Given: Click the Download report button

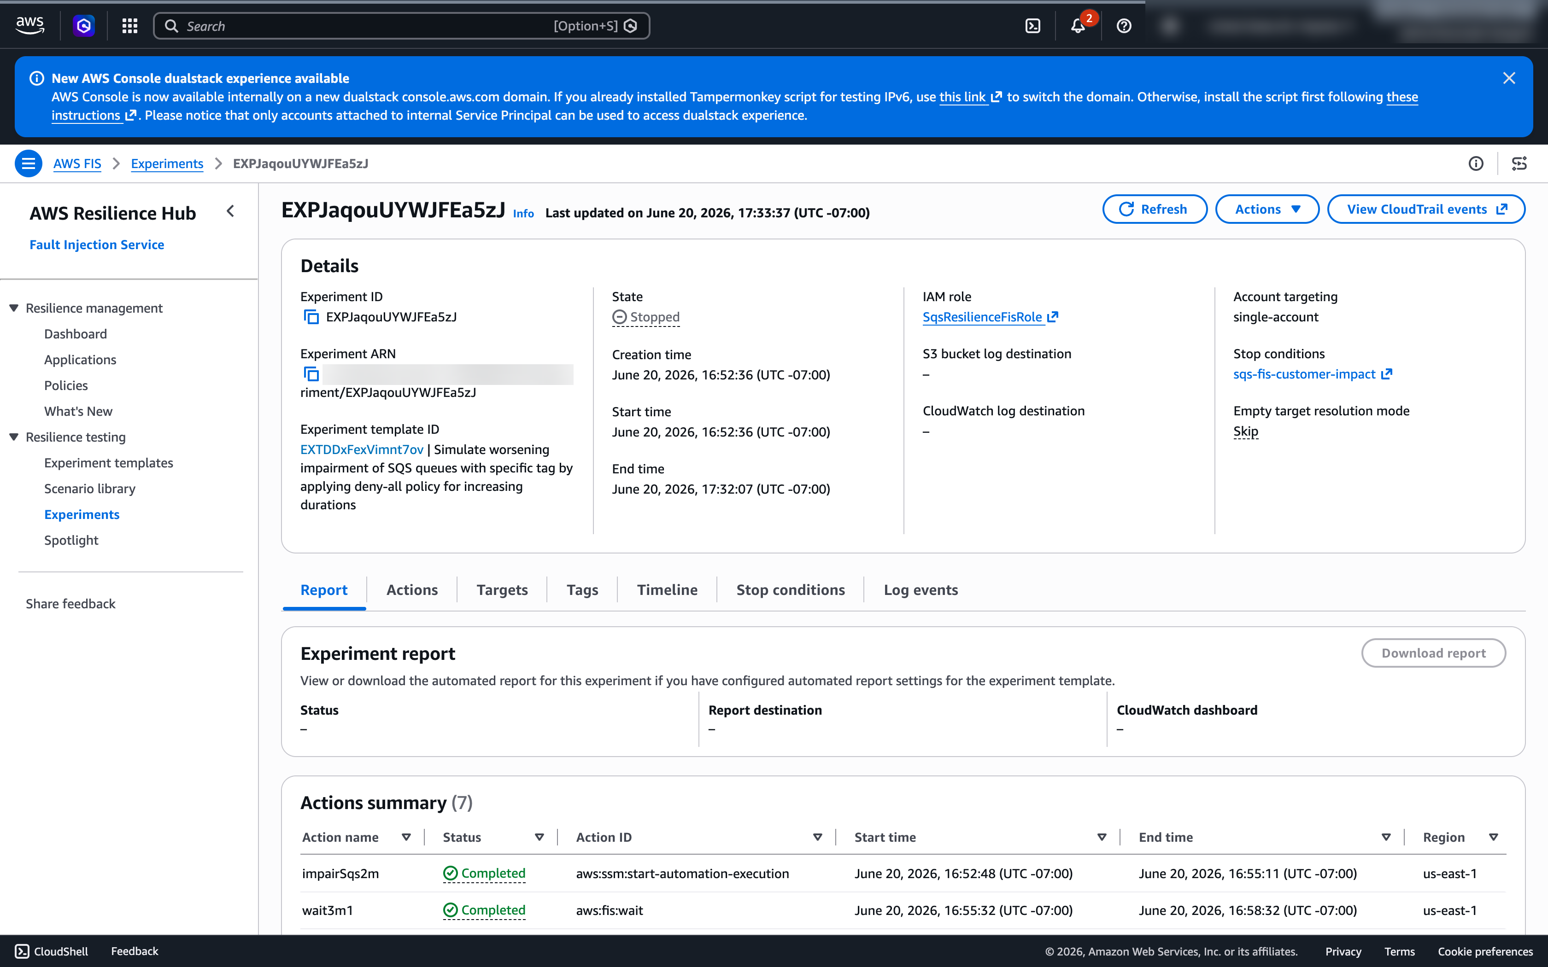Looking at the screenshot, I should [1433, 653].
